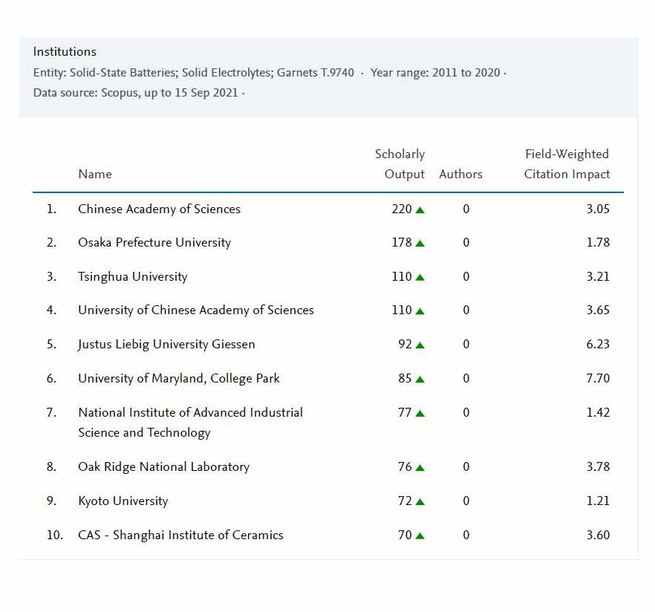The width and height of the screenshot is (655, 612).
Task: Click rank number 10. in the list
Action: [x=55, y=535]
